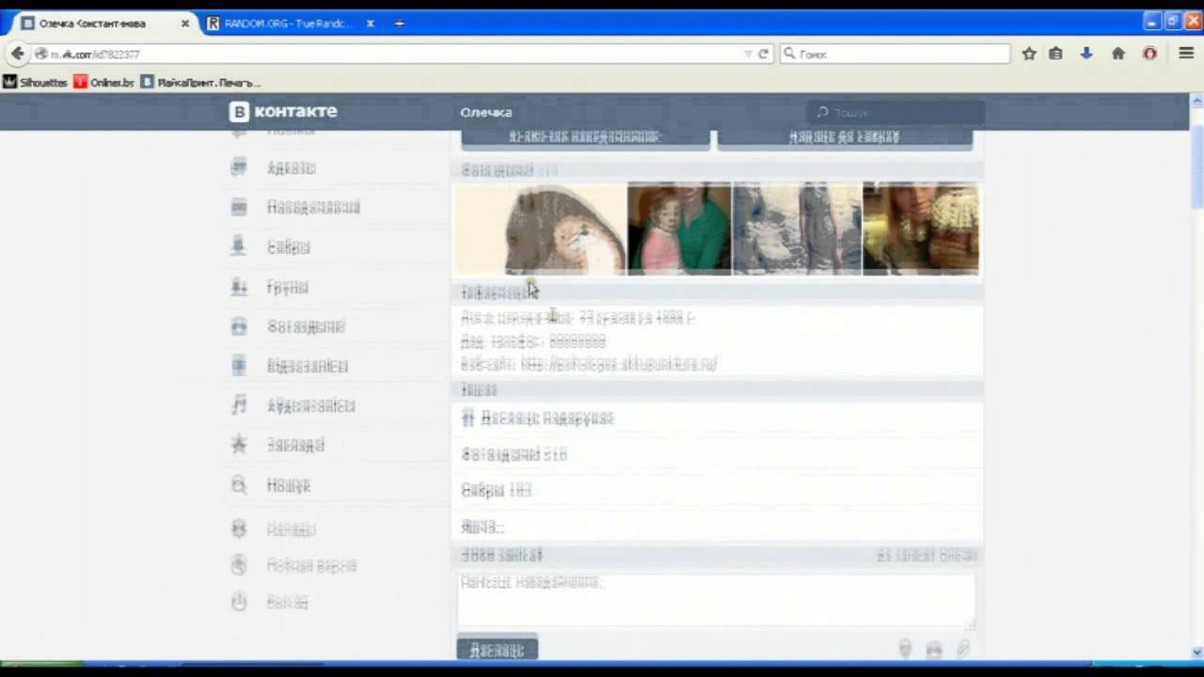Click scrollbar down arrow at bottom right
This screenshot has height=677, width=1204.
pos(1196,652)
